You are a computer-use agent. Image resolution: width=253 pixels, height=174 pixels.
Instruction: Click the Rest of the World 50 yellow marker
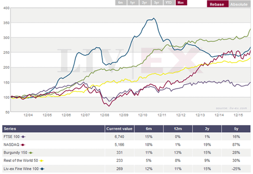click(x=42, y=160)
